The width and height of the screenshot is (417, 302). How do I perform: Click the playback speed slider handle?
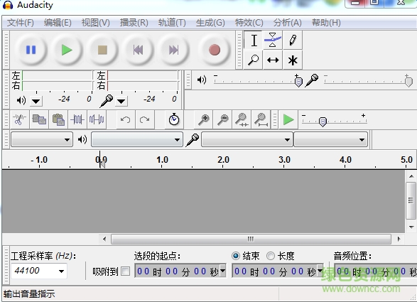(x=323, y=122)
